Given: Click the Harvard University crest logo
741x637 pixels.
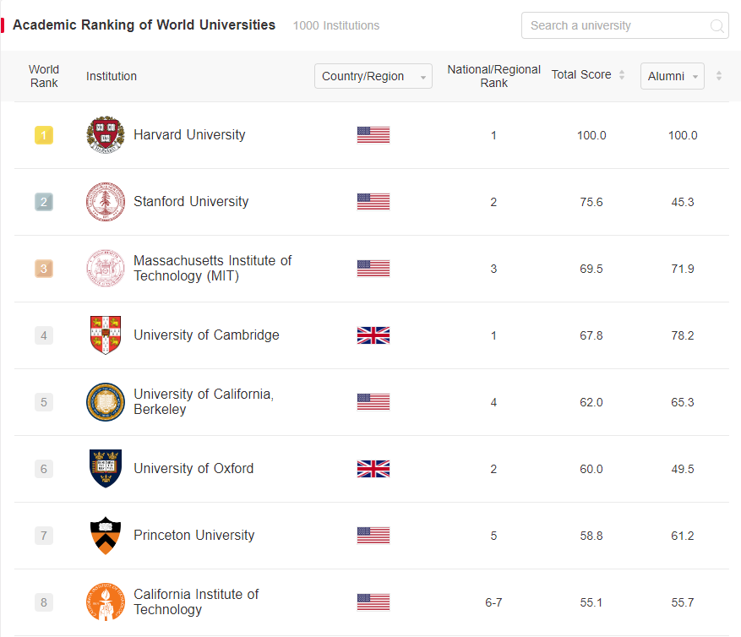Looking at the screenshot, I should (106, 135).
